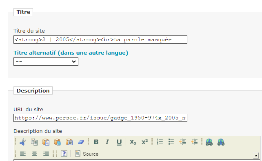262x161 pixels.
Task: Toggle Italic formatting
Action: pos(107,142)
